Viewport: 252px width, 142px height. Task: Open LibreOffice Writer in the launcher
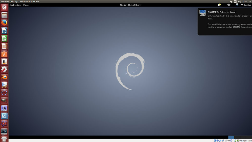click(x=4, y=31)
